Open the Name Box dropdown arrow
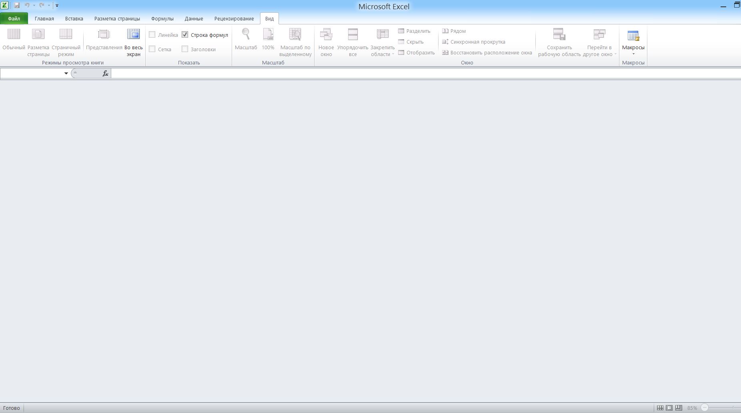The image size is (741, 413). (66, 73)
